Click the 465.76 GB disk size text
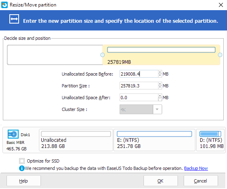The image size is (227, 189). [x=17, y=149]
